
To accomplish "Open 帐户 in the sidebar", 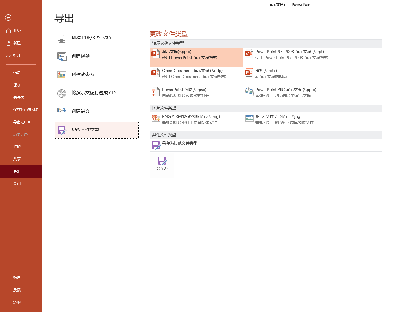I will [x=21, y=278].
